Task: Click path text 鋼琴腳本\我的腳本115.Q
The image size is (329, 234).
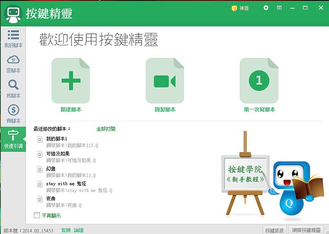Action: 72,145
